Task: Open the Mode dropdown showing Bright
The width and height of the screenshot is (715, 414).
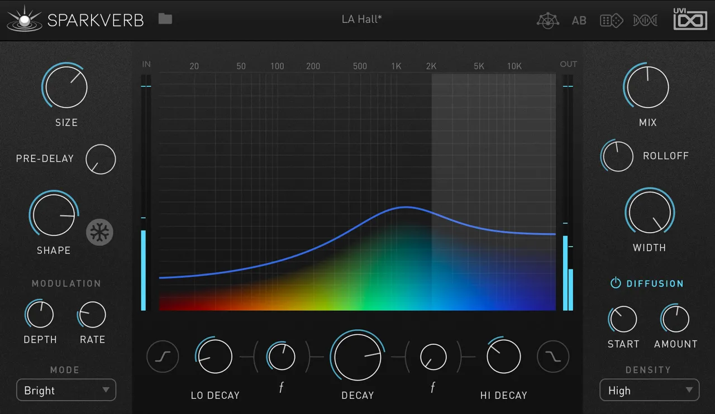Action: pyautogui.click(x=66, y=390)
